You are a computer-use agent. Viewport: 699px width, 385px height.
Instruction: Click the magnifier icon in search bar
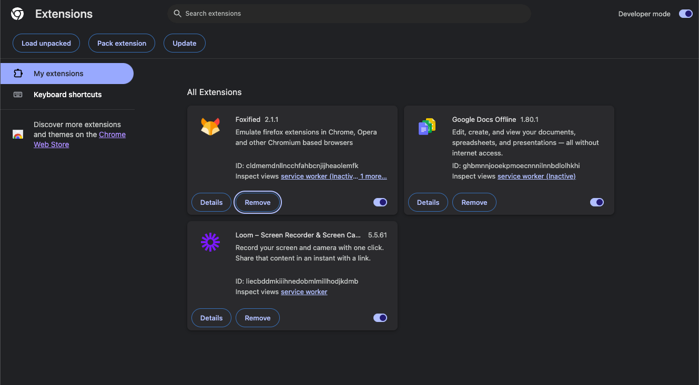178,14
